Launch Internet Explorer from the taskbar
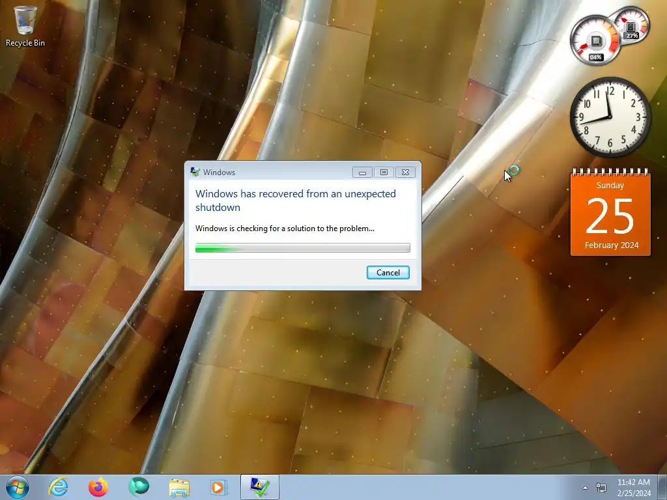 pos(58,487)
